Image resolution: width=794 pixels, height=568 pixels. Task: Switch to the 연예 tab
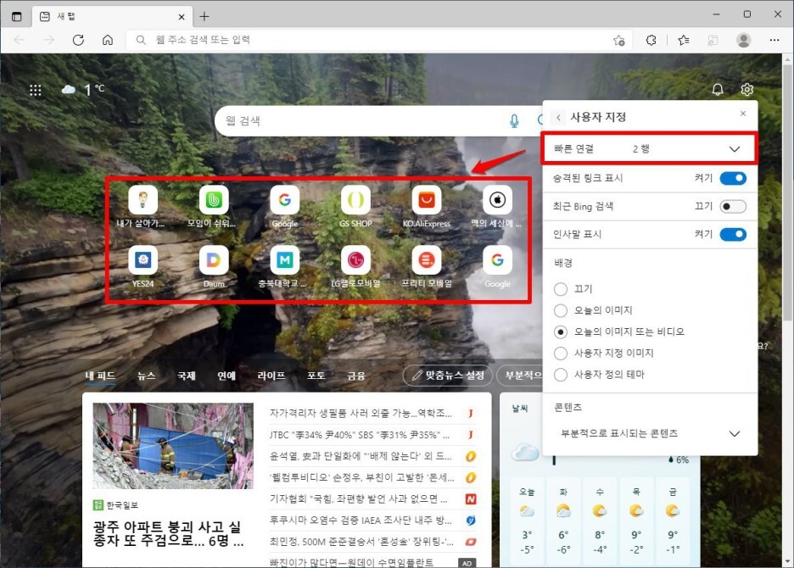click(x=226, y=376)
